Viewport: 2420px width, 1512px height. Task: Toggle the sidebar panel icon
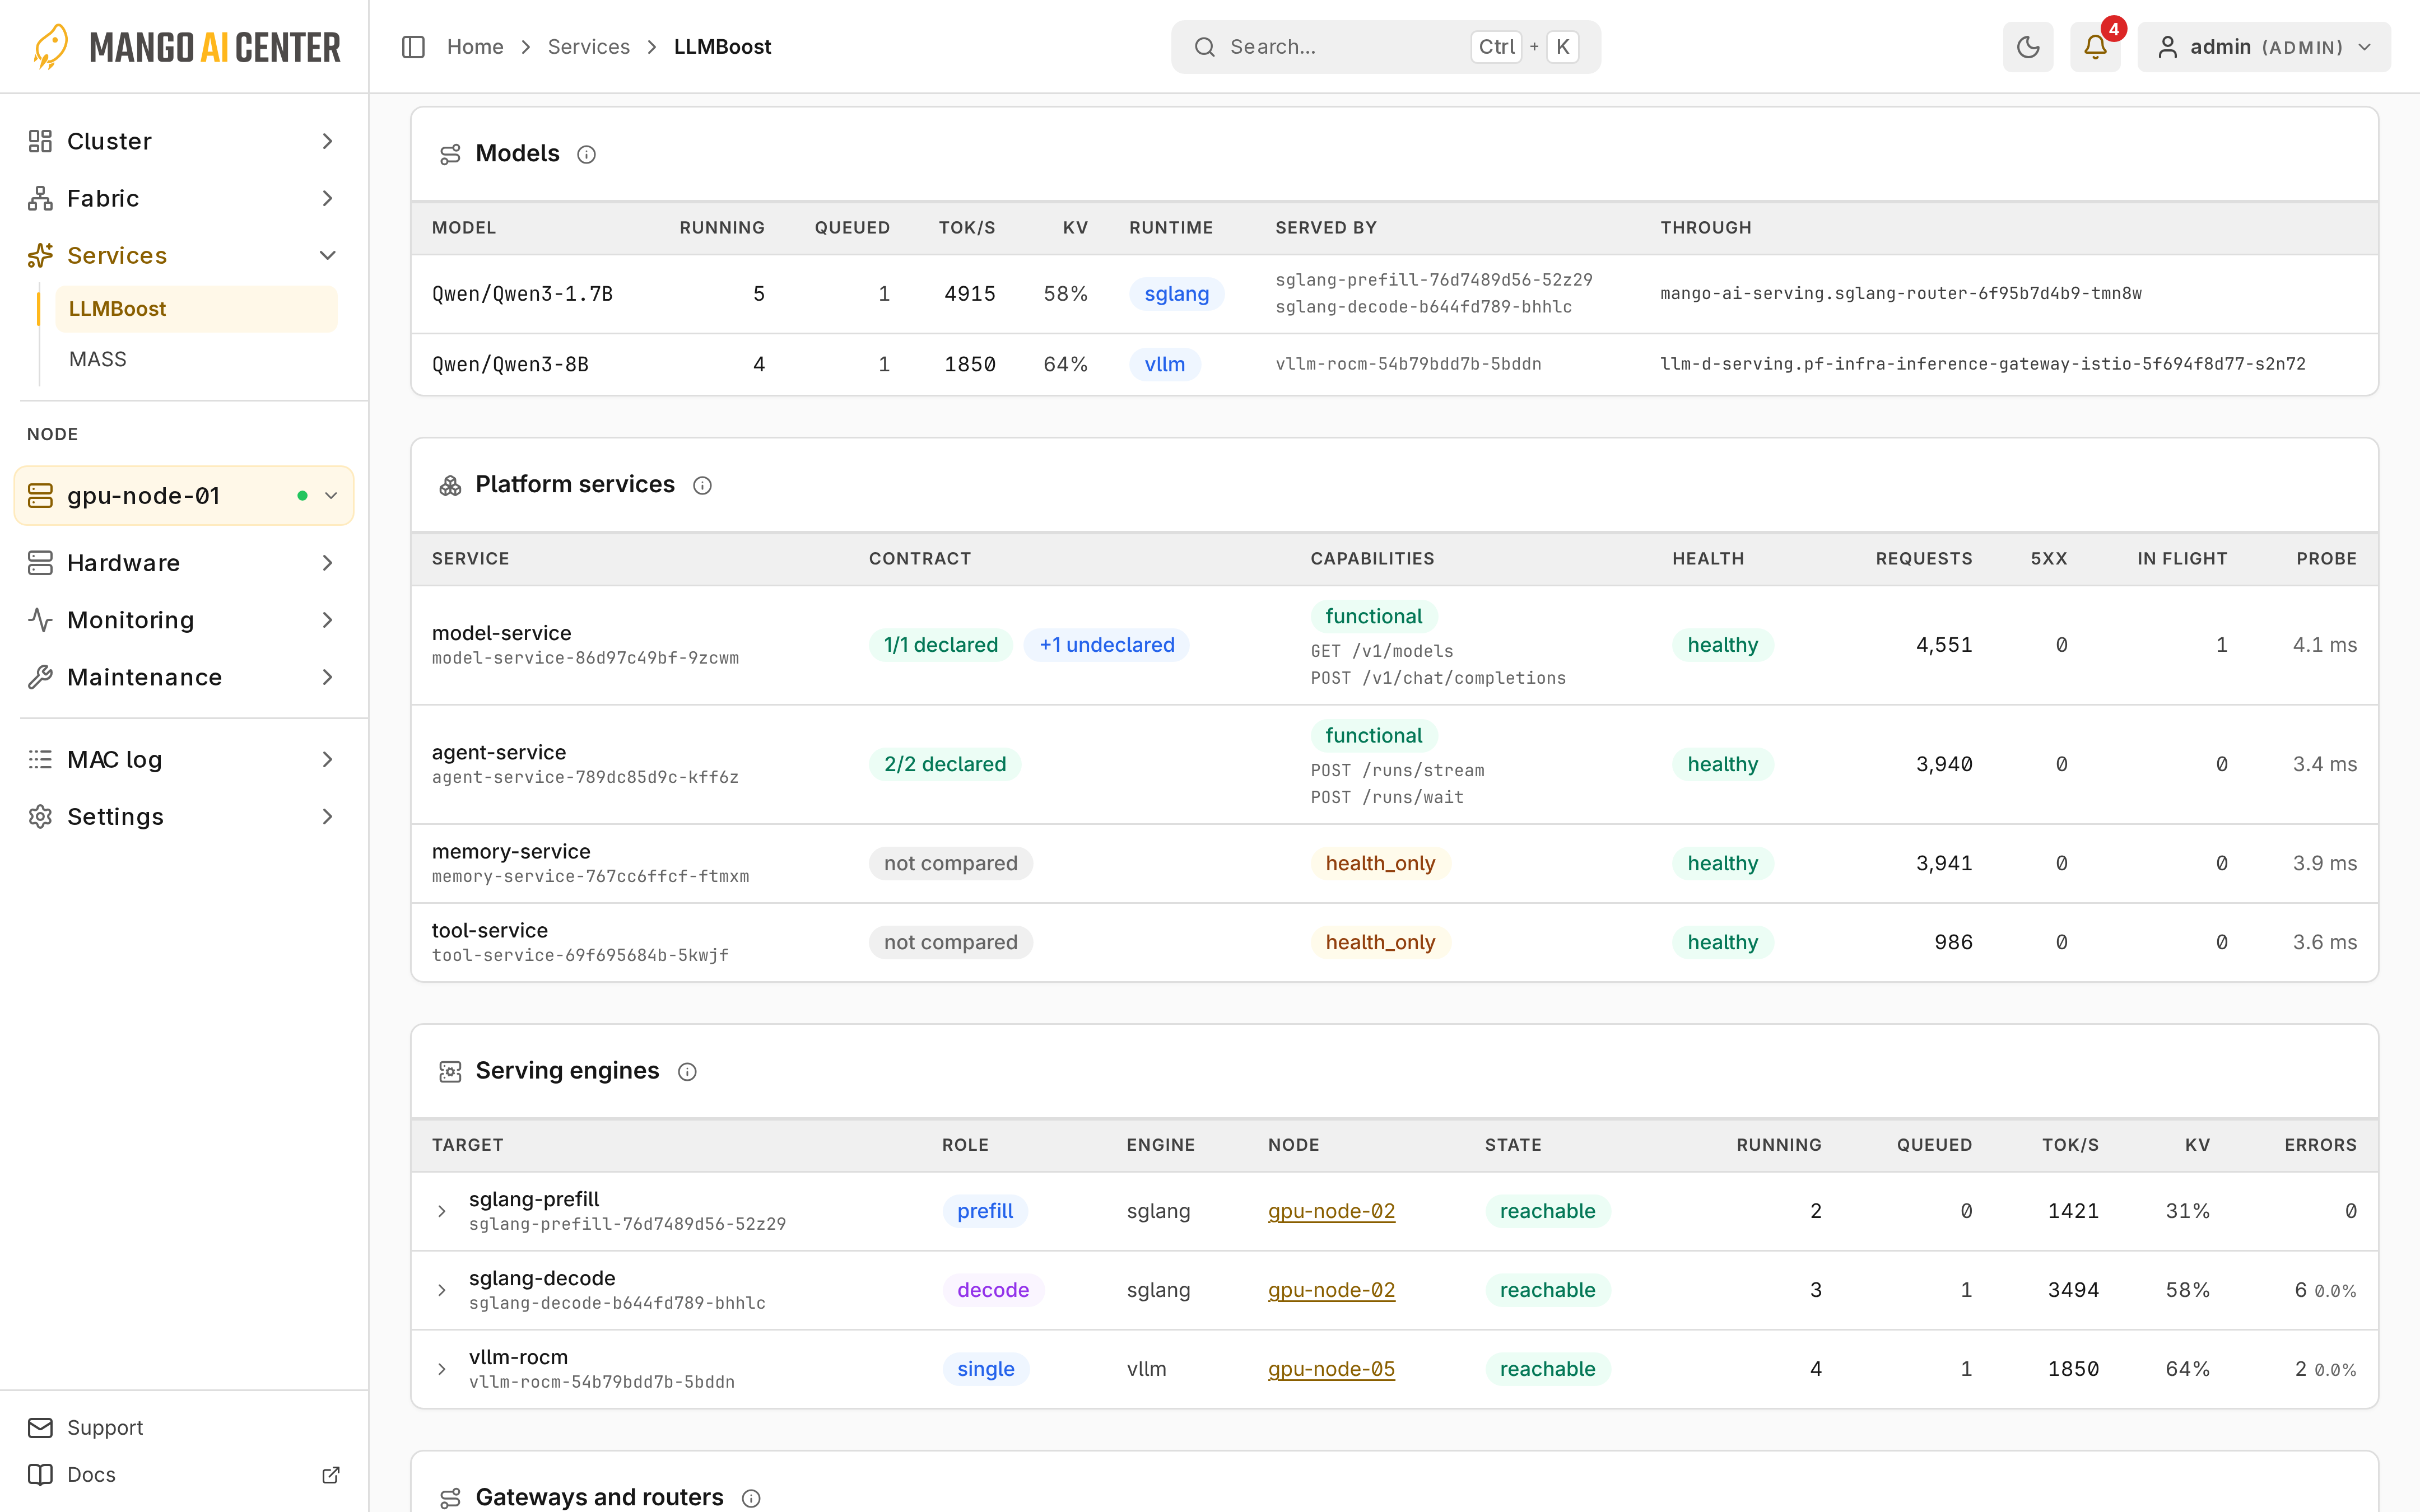tap(413, 47)
